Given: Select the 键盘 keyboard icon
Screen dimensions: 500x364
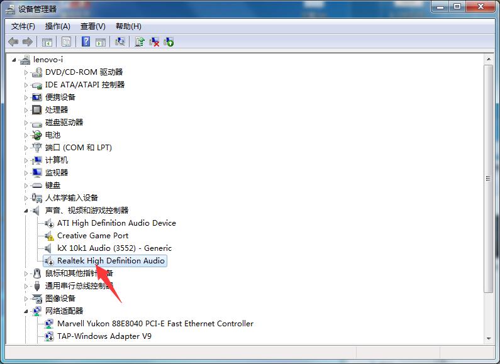Looking at the screenshot, I should pyautogui.click(x=37, y=185).
